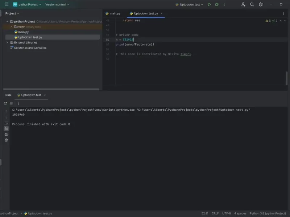
Task: Open the Version control dropdown
Action: [57, 5]
